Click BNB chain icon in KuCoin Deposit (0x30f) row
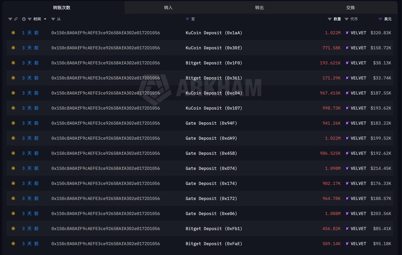Viewport: 402px width, 255px height. click(x=13, y=48)
